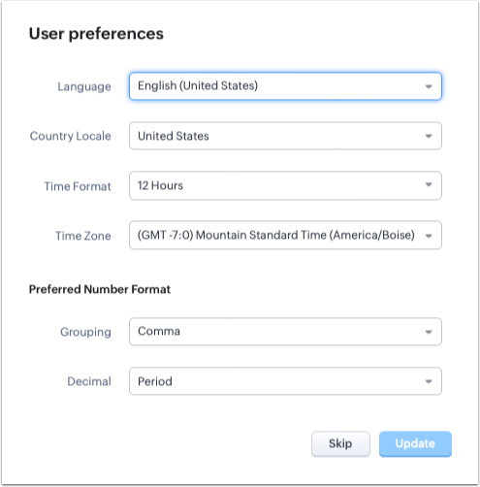Click the Preferred Number Format heading
Viewport: 480px width, 487px height.
point(100,289)
